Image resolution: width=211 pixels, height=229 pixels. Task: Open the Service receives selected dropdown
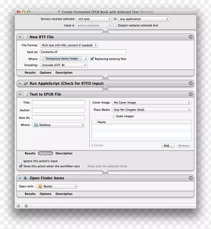click(x=94, y=19)
